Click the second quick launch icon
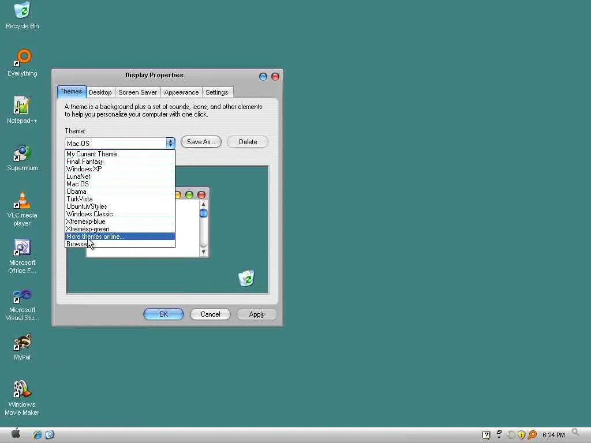This screenshot has height=443, width=591. [x=50, y=435]
